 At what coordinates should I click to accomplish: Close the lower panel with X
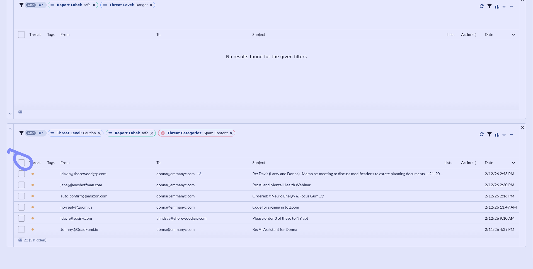523,128
